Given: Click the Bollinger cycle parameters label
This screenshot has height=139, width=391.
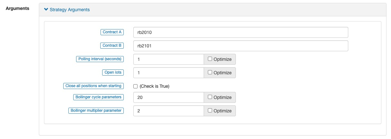Looking at the screenshot, I should 98,97.
